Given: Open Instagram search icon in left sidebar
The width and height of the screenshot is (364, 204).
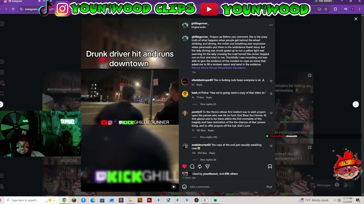Looking at the screenshot, I should point(2,93).
